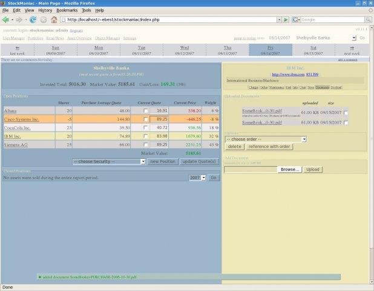The height and width of the screenshot is (291, 374).
Task: Click the green Go arrow beside the URL bar
Action: pyautogui.click(x=286, y=20)
